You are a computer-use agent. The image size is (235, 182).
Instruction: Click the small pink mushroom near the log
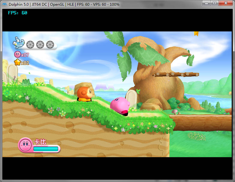pos(175,112)
